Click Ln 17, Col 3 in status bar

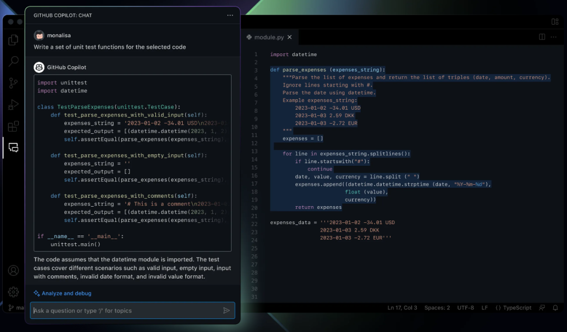click(402, 308)
